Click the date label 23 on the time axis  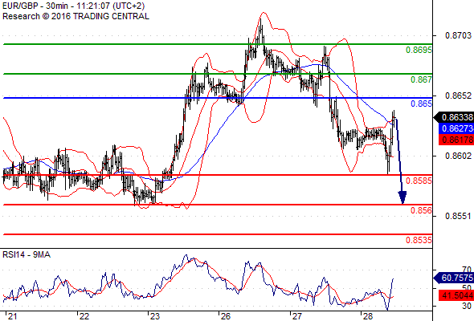click(x=155, y=316)
